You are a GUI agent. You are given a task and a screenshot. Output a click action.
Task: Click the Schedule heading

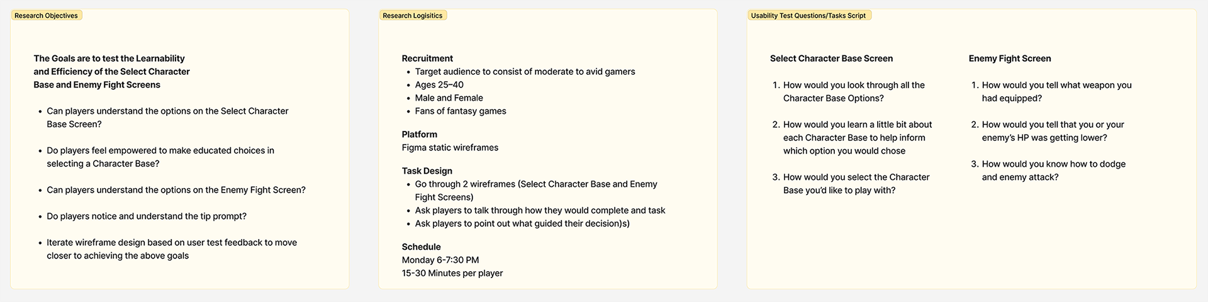421,247
